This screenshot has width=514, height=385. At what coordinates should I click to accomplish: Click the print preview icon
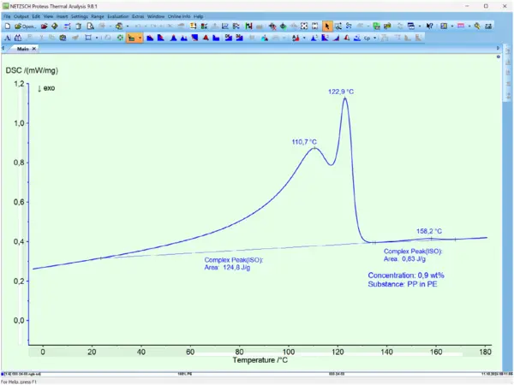point(90,27)
